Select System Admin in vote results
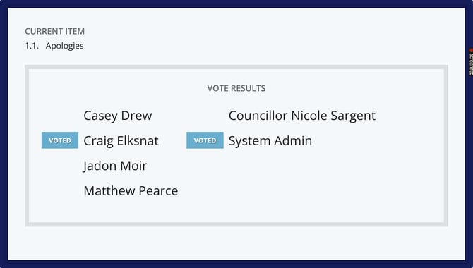The image size is (473, 268). [270, 141]
